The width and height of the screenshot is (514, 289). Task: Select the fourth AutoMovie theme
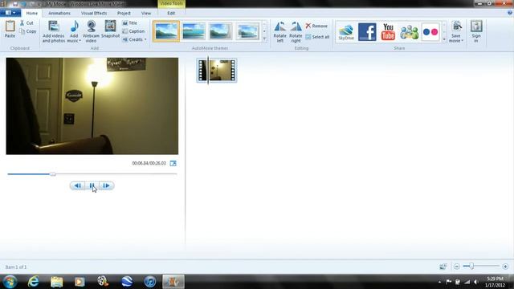coord(248,31)
